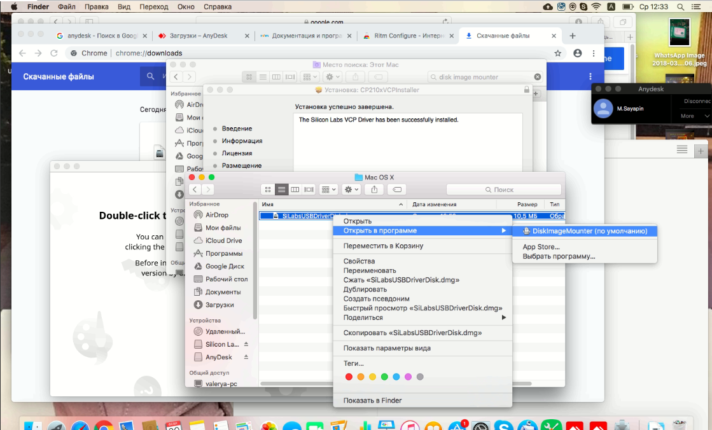Open the gear action menu in Mac OS X window

pos(351,190)
